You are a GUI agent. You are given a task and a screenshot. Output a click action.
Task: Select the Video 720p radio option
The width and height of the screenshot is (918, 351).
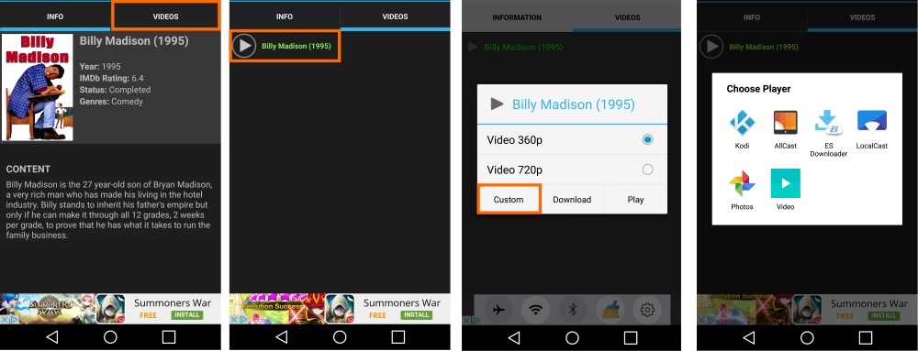click(x=647, y=170)
